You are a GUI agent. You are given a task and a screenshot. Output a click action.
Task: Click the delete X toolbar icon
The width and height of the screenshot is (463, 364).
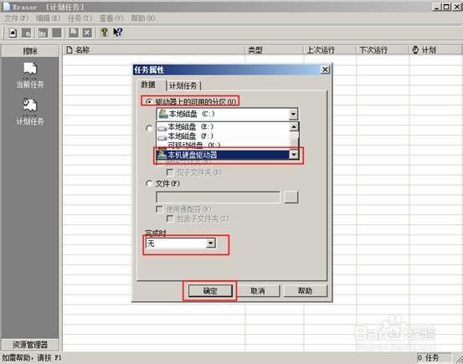tap(87, 33)
